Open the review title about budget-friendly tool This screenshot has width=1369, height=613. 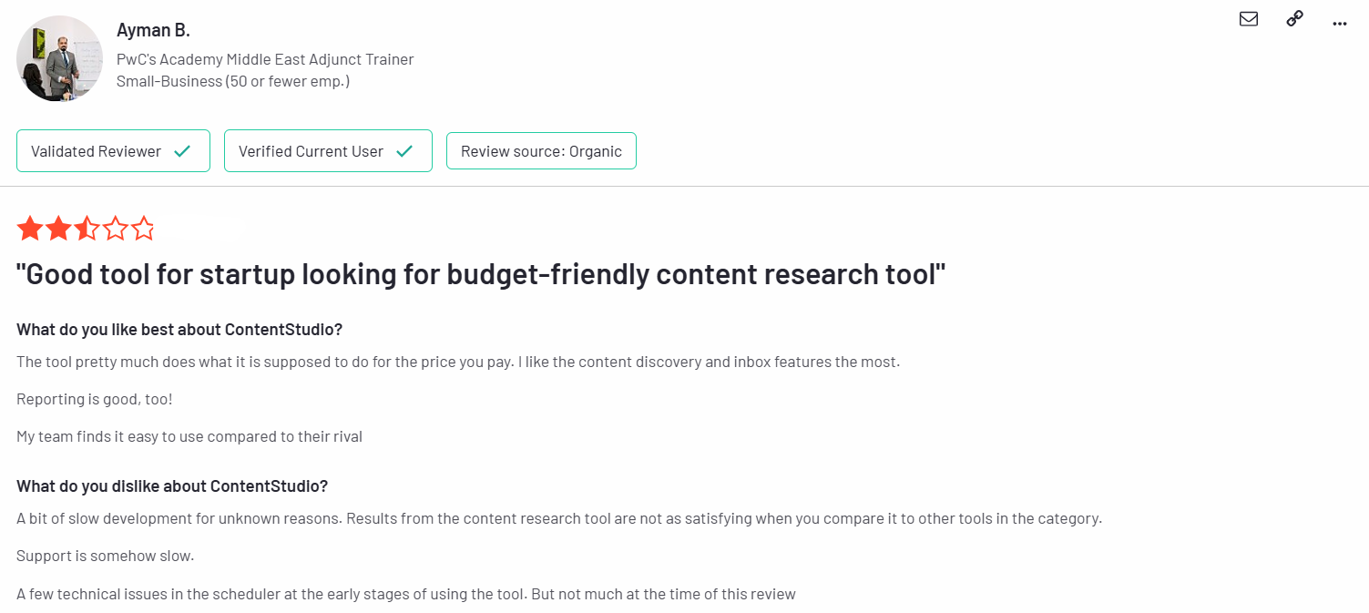pyautogui.click(x=481, y=274)
